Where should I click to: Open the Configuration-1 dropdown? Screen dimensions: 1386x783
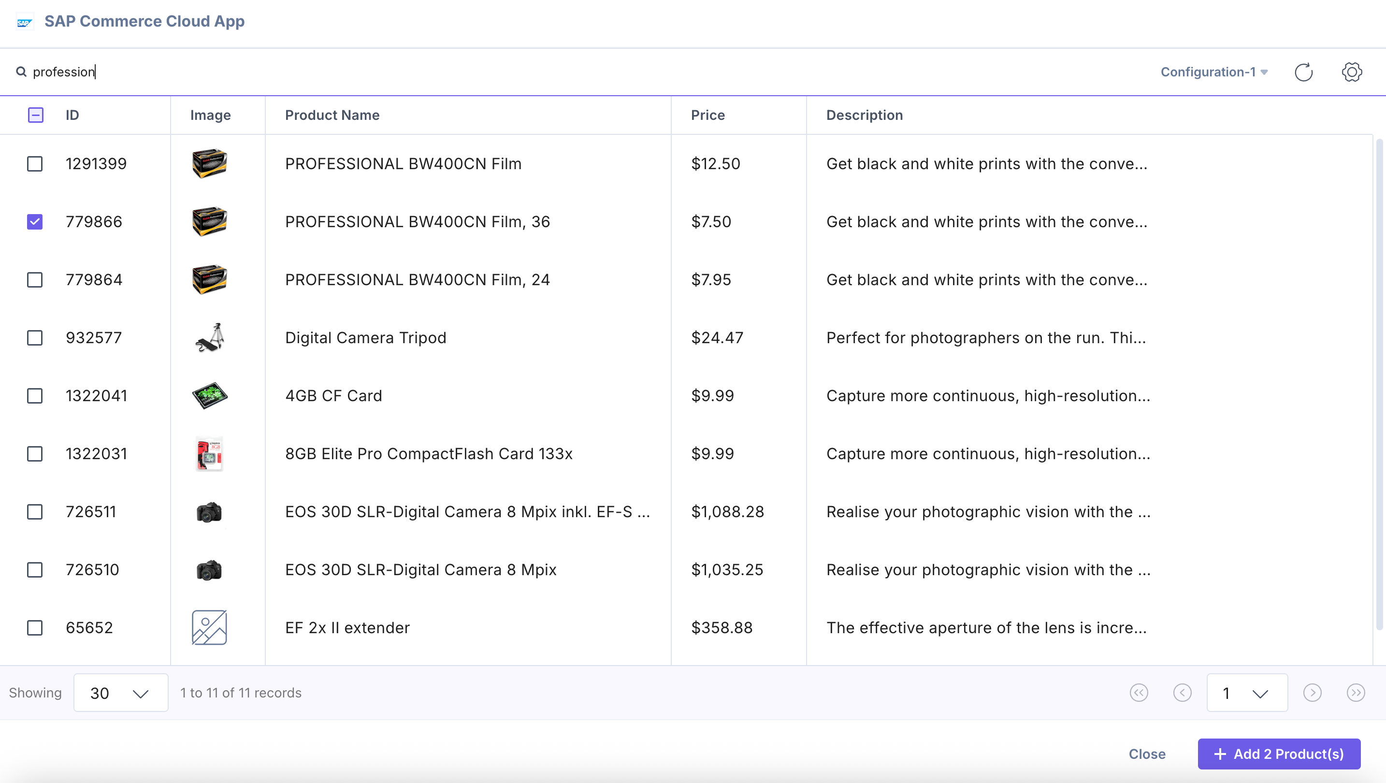(1214, 72)
